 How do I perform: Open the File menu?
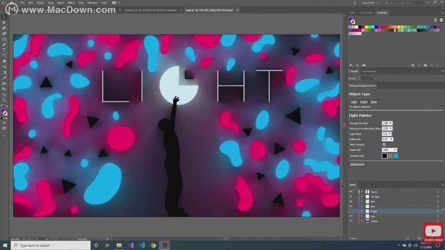point(22,3)
